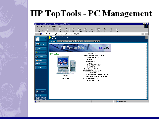This screenshot has width=159, height=119.
Task: Click the help button at sidebar bottom
Action: click(41, 95)
